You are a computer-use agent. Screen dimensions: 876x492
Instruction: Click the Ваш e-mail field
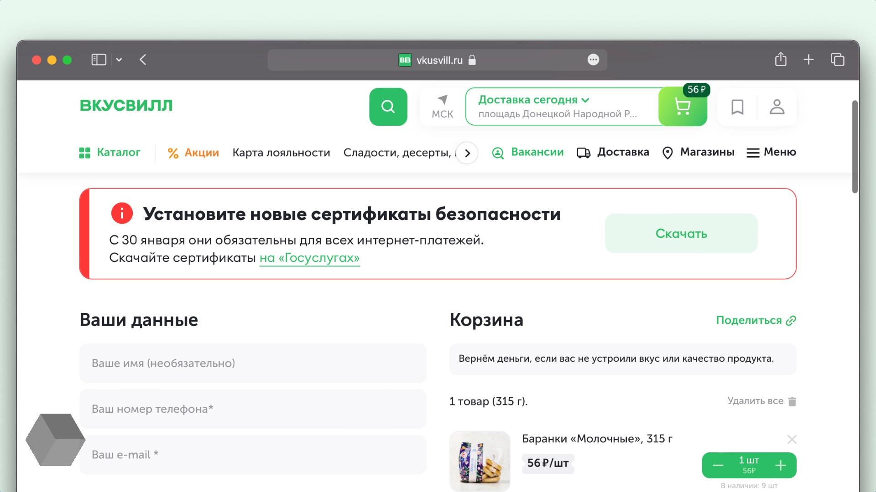(x=253, y=454)
